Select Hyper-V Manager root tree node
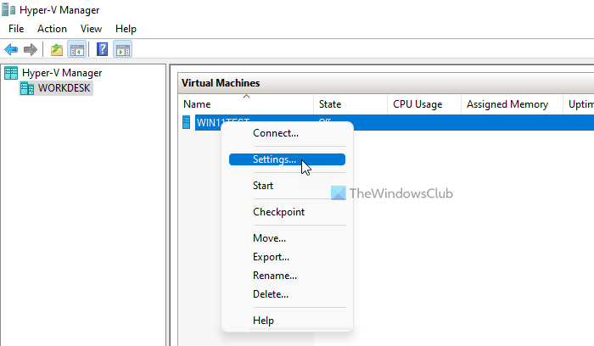Viewport: 594px width, 346px height. point(62,73)
